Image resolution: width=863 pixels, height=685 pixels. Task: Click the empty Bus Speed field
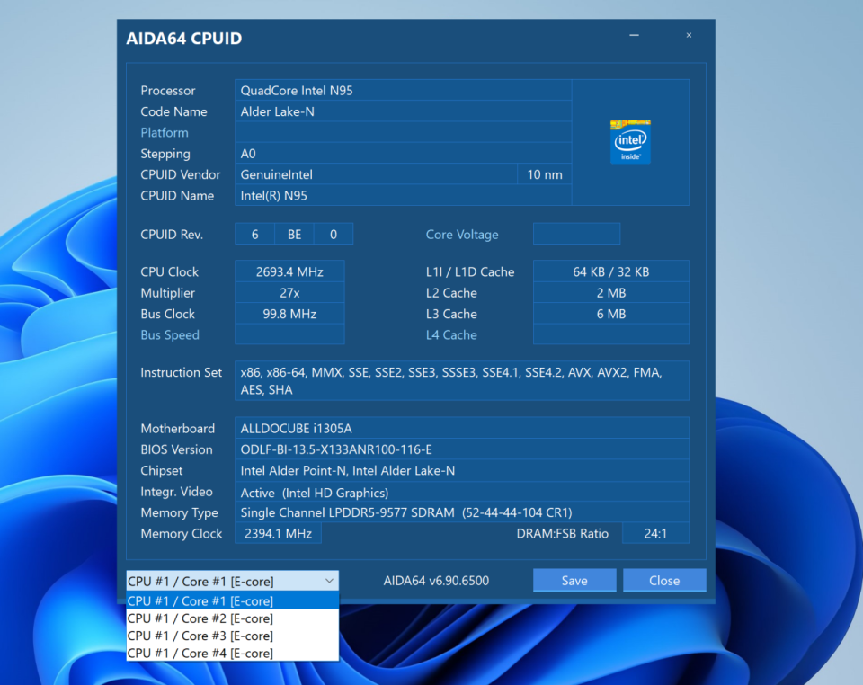point(289,334)
